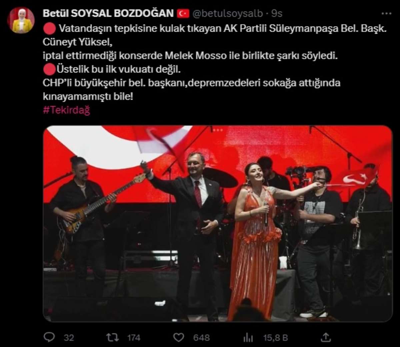View analytics via bar chart icon

pyautogui.click(x=248, y=338)
